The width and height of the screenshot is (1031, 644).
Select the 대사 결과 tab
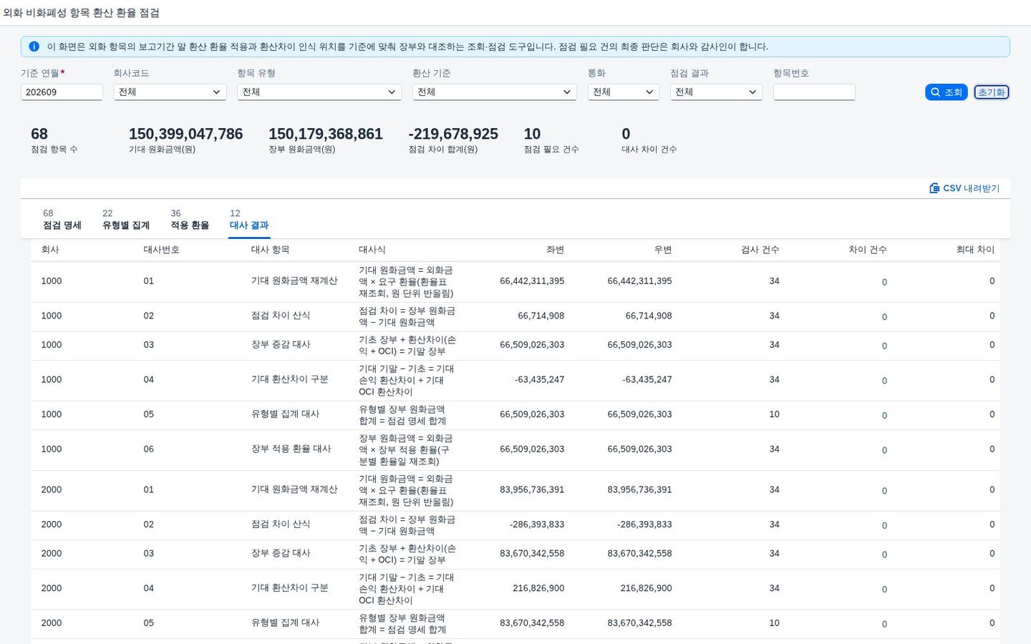249,220
